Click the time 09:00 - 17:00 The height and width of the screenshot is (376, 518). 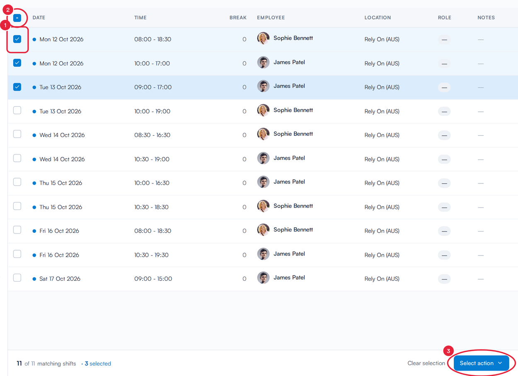point(152,87)
